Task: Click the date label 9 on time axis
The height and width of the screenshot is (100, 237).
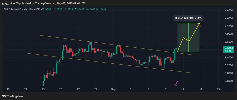Action: tap(183, 89)
